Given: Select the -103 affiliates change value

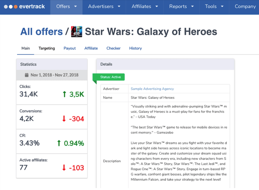Looking at the screenshot, I should point(76,168).
